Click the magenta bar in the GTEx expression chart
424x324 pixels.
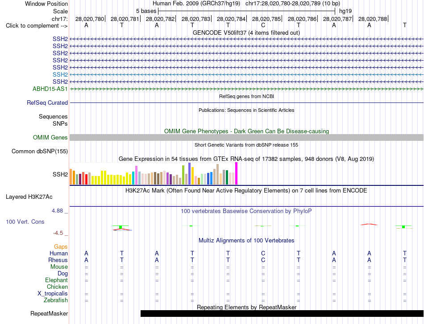click(x=237, y=173)
